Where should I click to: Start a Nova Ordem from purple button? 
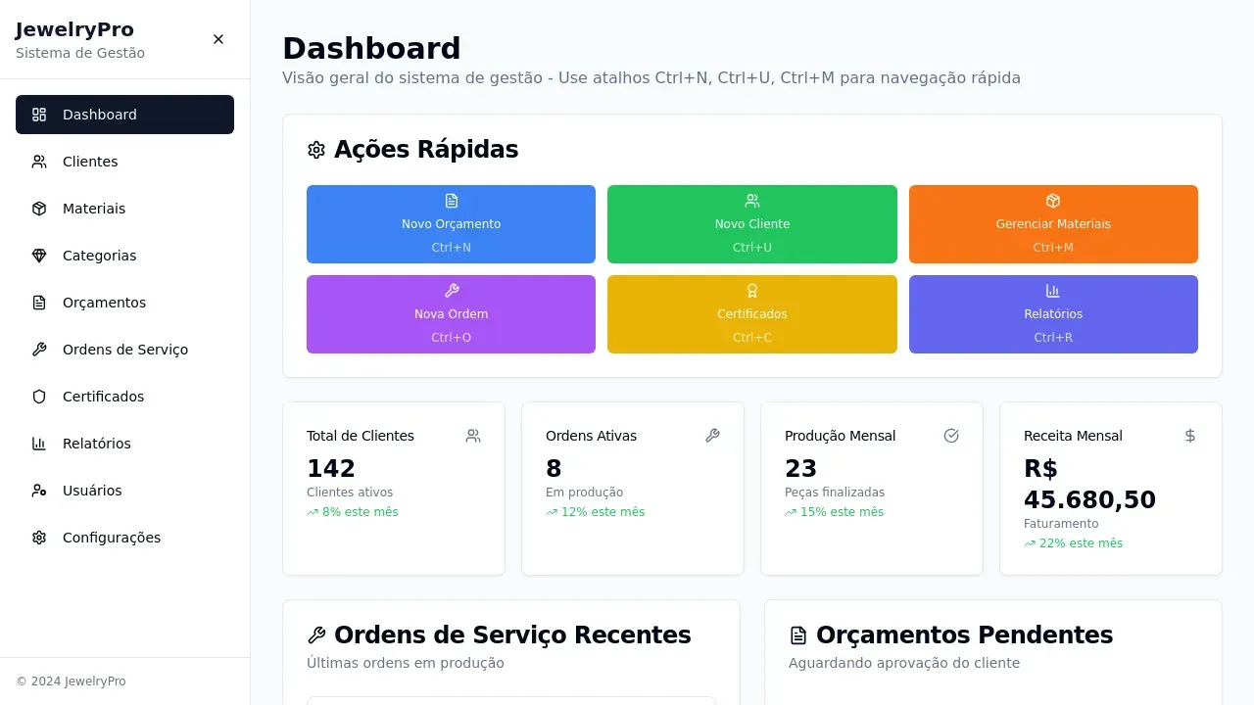pos(451,314)
